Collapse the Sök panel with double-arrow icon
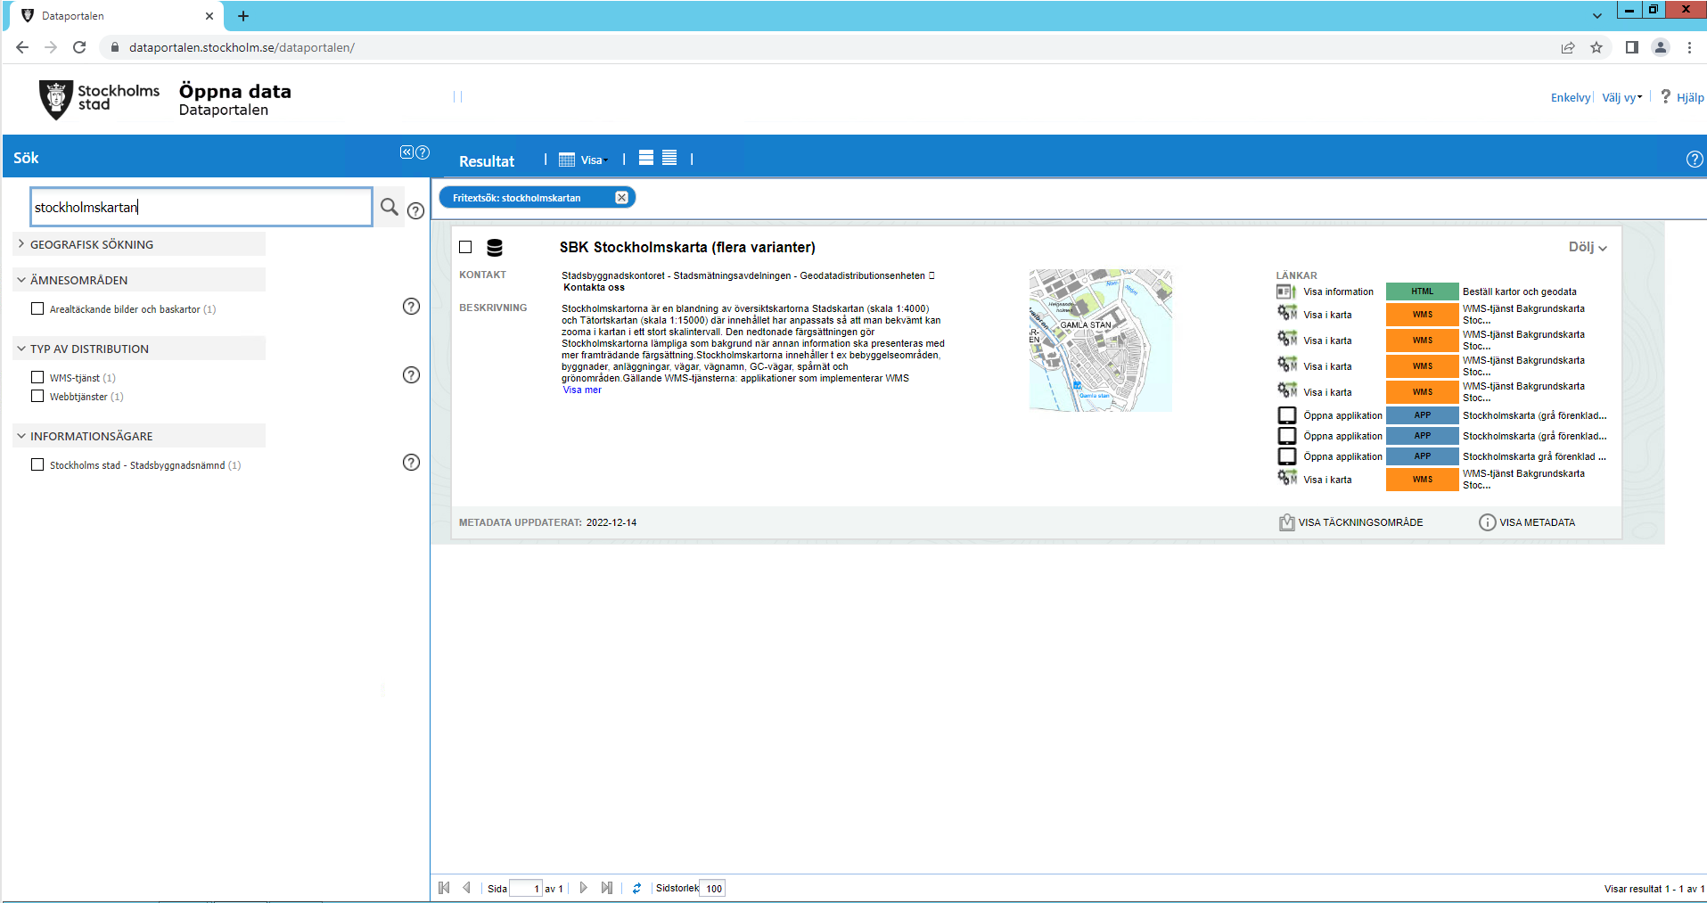Viewport: 1707px width, 903px height. pos(406,152)
